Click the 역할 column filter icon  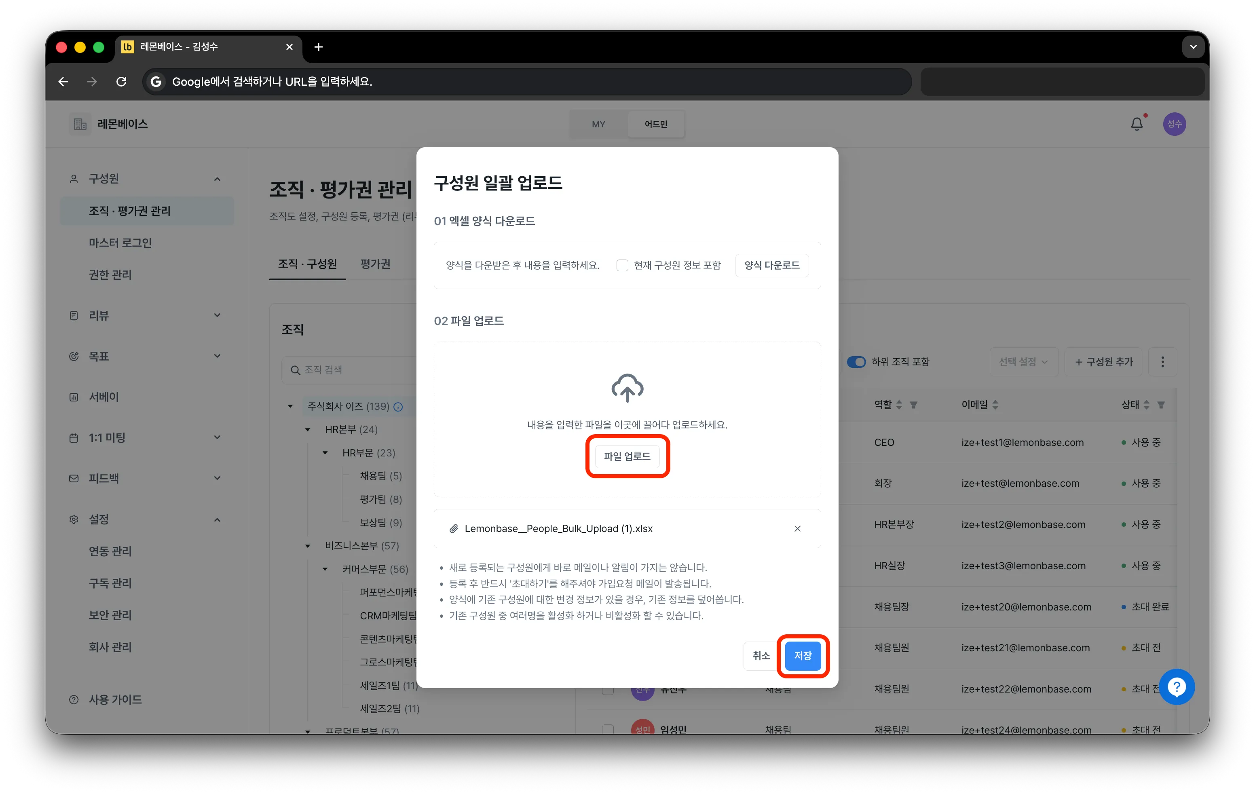[x=913, y=405]
